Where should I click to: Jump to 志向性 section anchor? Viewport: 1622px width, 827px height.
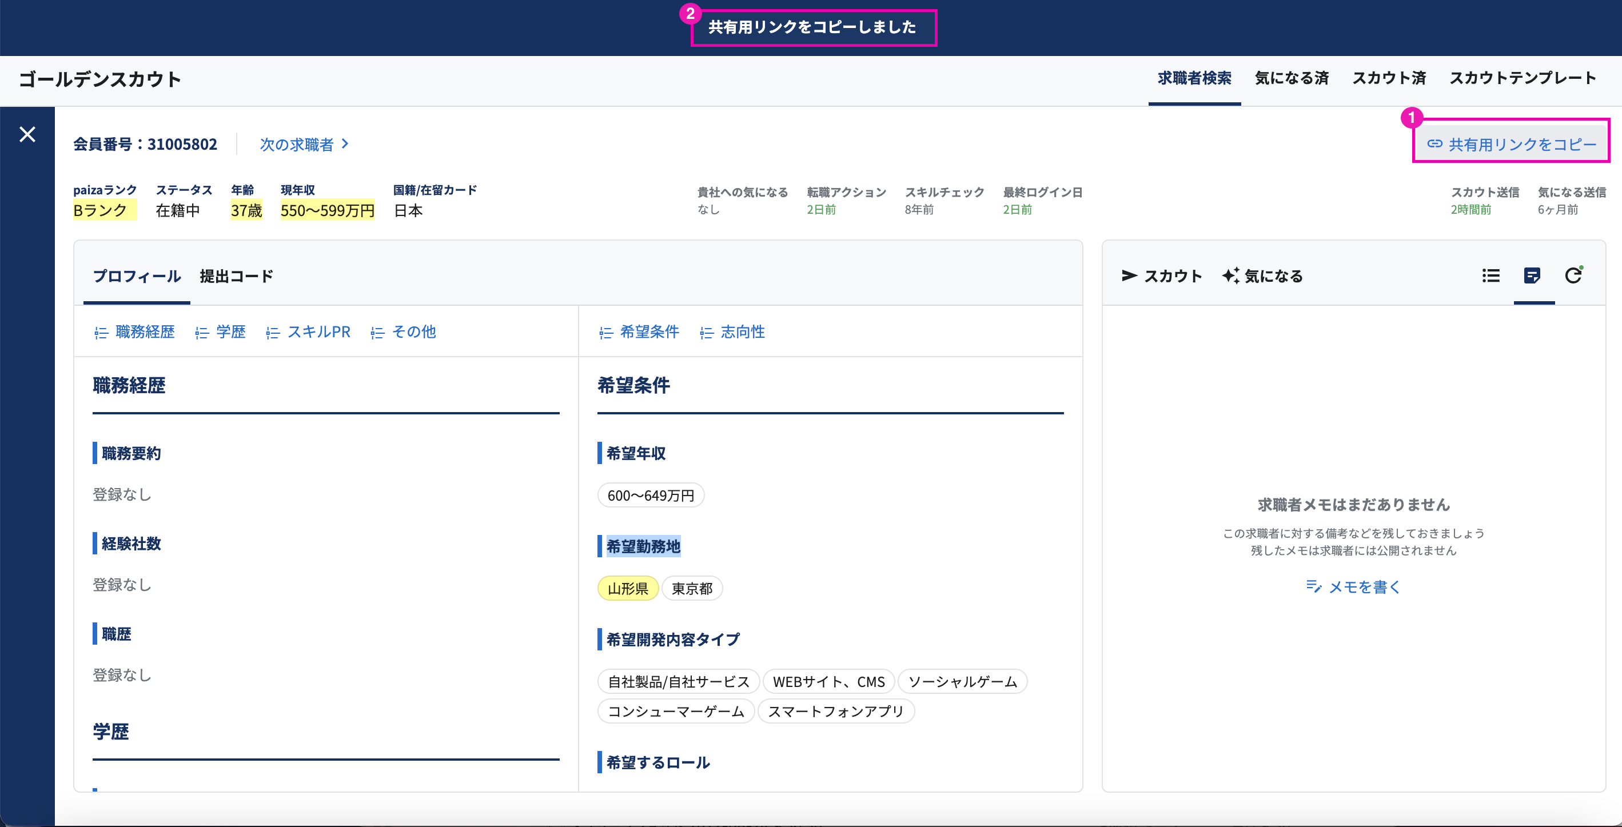click(x=732, y=331)
